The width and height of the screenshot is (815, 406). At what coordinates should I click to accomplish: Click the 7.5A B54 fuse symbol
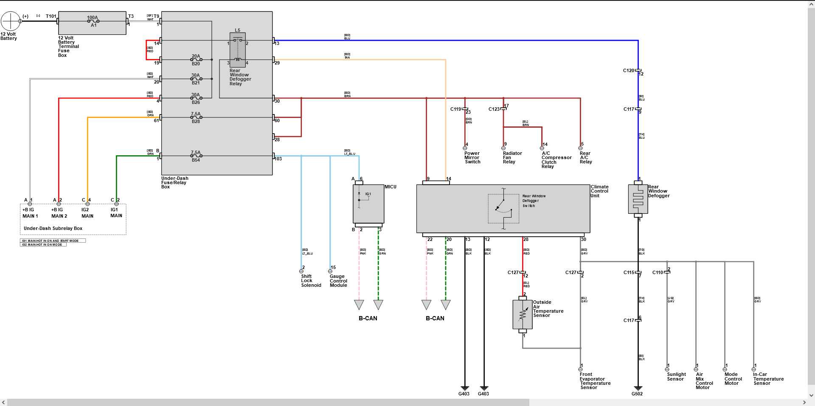pyautogui.click(x=196, y=156)
